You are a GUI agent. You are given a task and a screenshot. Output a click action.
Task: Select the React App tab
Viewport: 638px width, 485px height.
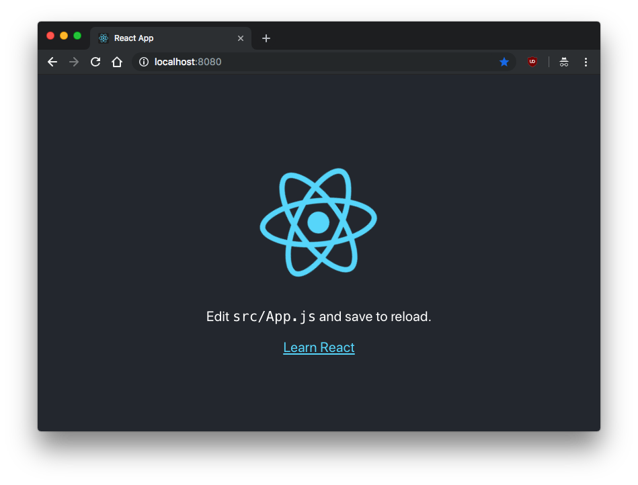point(171,38)
